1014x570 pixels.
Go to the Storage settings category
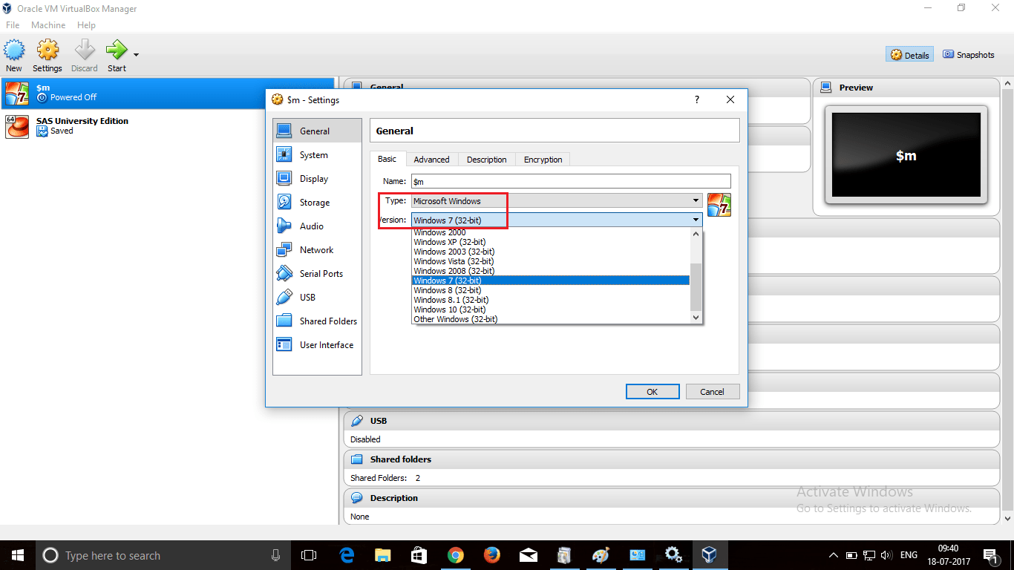click(317, 203)
